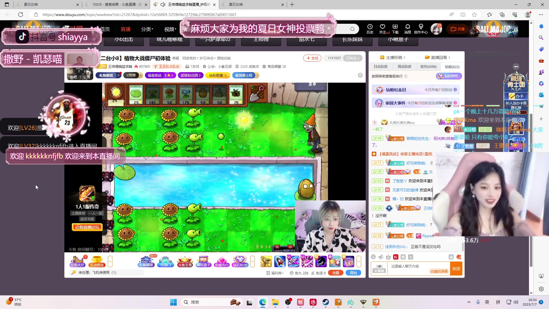Select the red rocket gift
Viewport: 549px width, 309px height.
280,262
